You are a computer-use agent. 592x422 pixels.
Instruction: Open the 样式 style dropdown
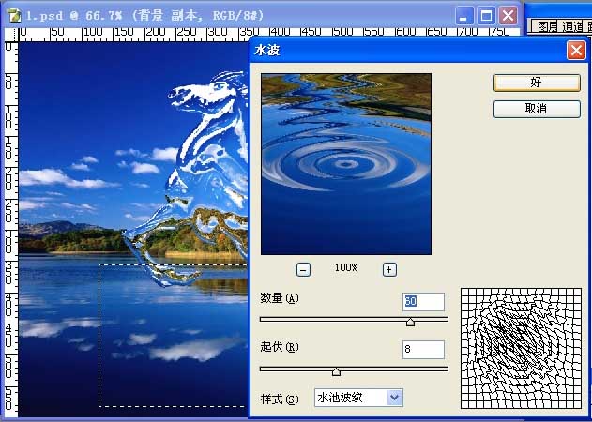(358, 398)
